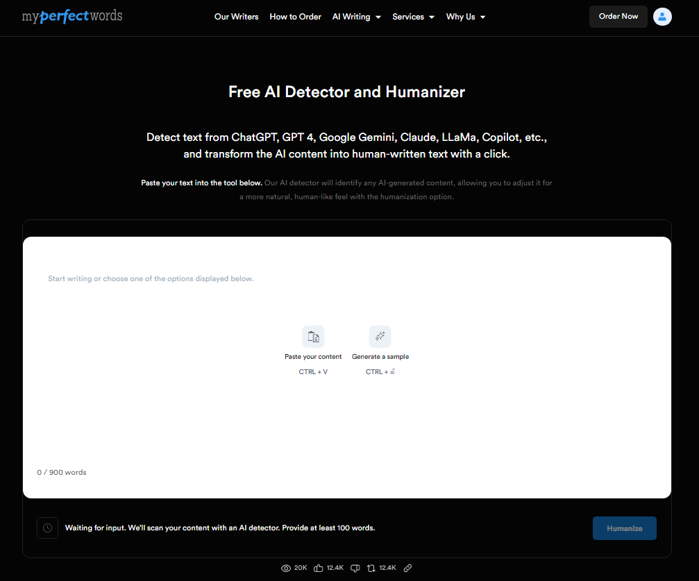Click the Humanize button
This screenshot has height=581, width=699.
click(x=624, y=528)
